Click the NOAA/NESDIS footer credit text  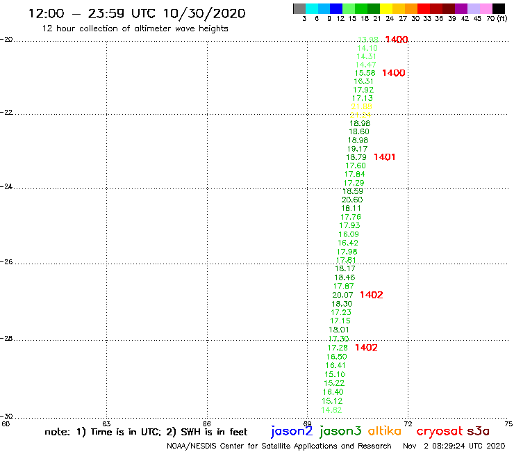(x=279, y=446)
